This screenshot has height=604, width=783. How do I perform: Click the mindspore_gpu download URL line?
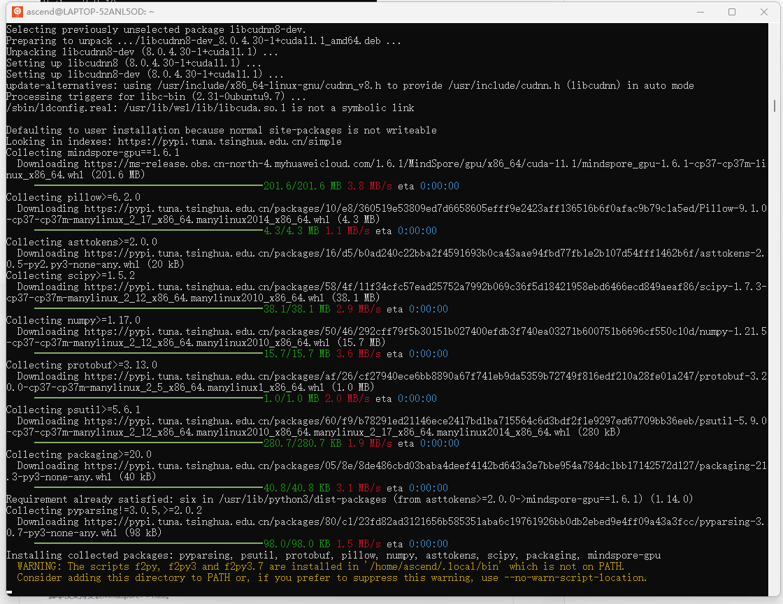point(386,169)
